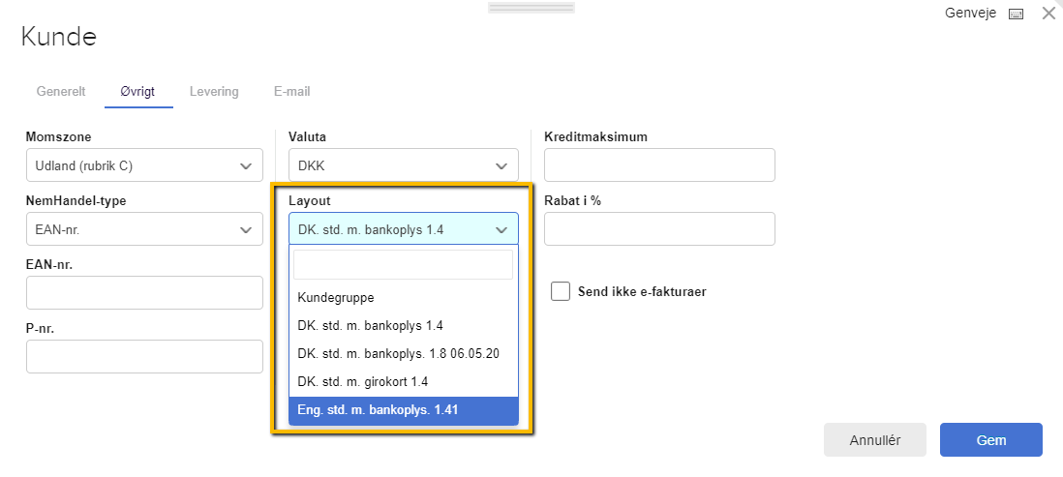Click the Genveje link text
The height and width of the screenshot is (477, 1063).
tap(971, 14)
